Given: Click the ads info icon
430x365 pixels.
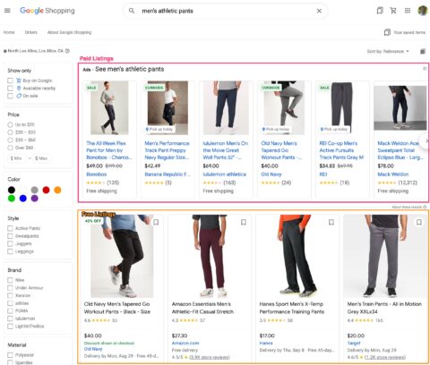Looking at the screenshot, I should coord(425,69).
